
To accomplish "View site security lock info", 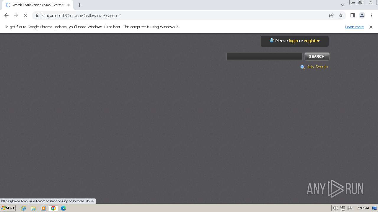I will (37, 15).
